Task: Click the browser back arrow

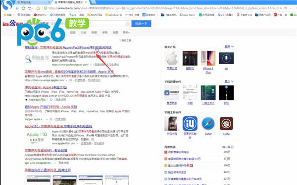Action: (17, 8)
